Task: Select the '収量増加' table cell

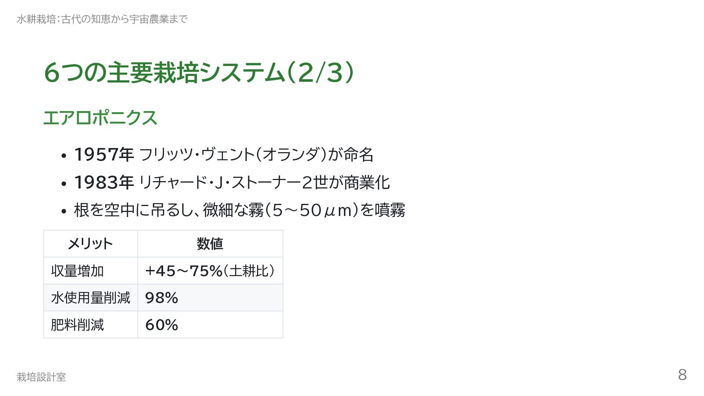Action: click(x=77, y=271)
